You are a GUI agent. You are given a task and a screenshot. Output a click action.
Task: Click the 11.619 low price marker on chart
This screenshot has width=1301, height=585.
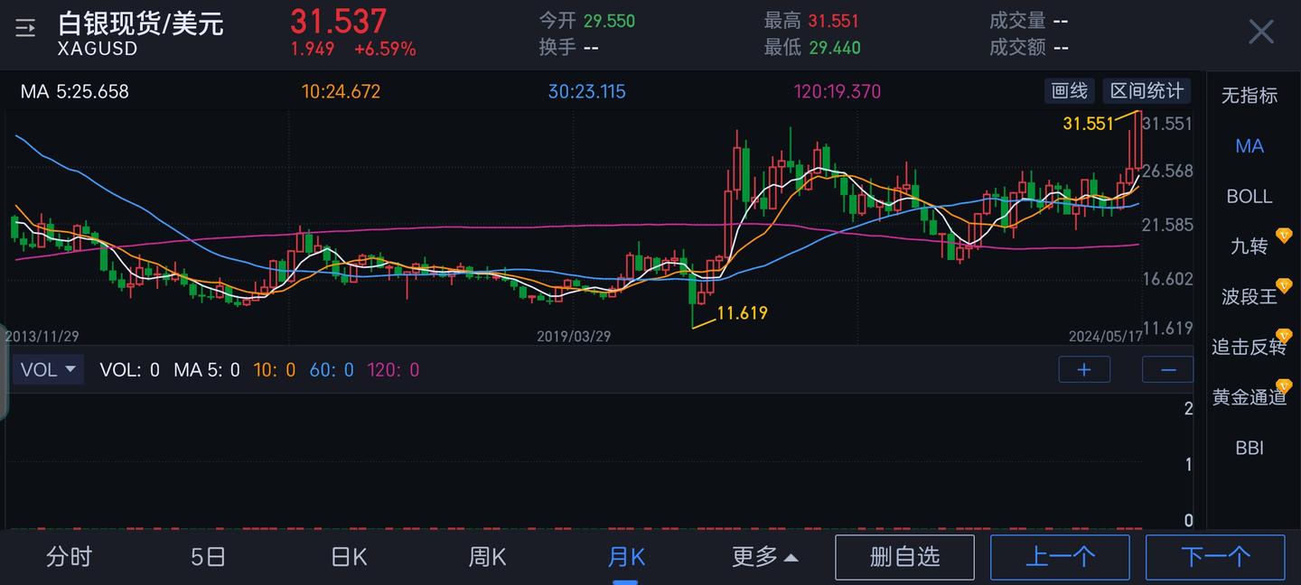coord(743,312)
